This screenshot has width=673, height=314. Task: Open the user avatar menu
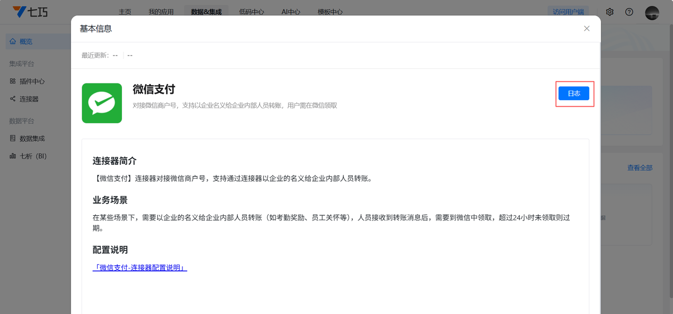point(652,13)
